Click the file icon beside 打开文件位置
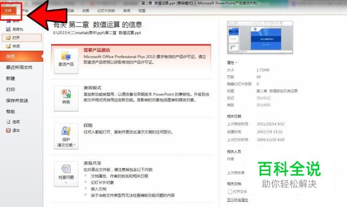The image size is (347, 207). 230,192
